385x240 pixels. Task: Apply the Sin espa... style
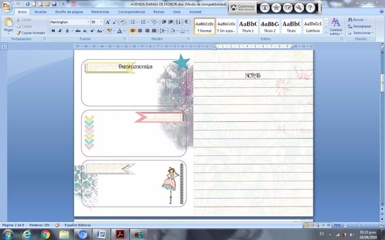coord(227,26)
